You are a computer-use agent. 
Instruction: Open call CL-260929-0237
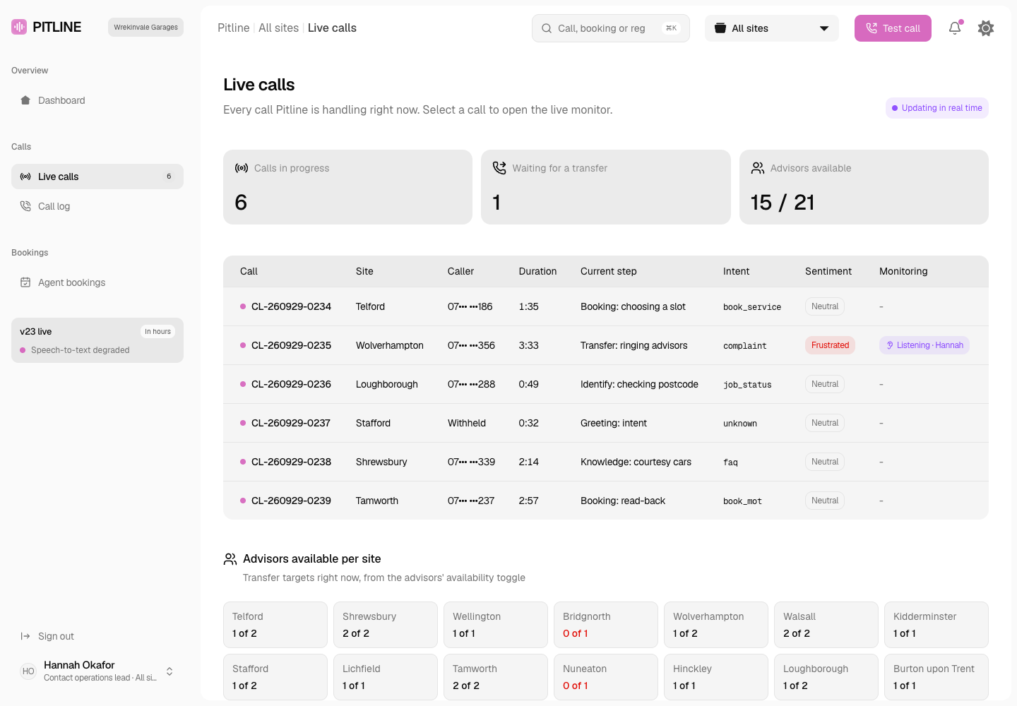click(x=606, y=423)
